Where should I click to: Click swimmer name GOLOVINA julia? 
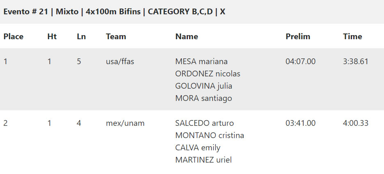pos(204,86)
